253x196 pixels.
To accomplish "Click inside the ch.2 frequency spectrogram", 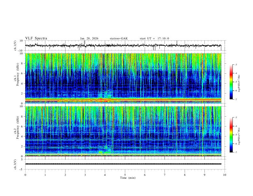I will click(123, 131).
